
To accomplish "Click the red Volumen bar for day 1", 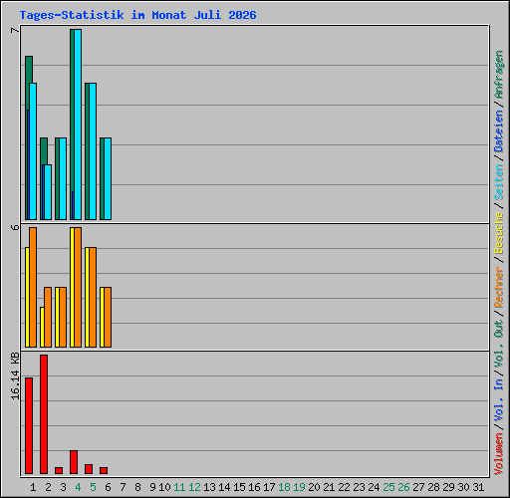I will tap(29, 425).
